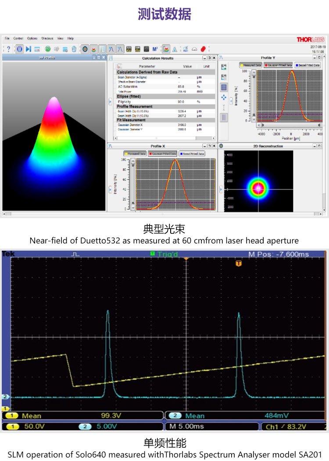Toggle the Profile X curve icon
This screenshot has height=461, width=329.
(111, 49)
